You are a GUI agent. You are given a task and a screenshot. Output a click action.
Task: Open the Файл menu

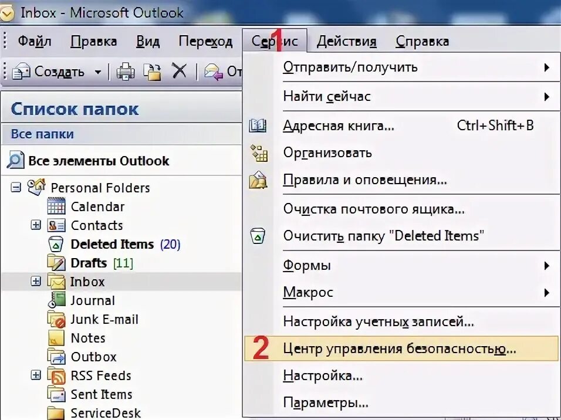[x=35, y=41]
